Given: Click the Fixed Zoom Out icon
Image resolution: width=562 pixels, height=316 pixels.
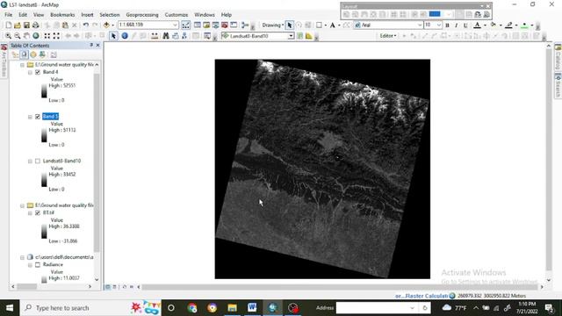Looking at the screenshot, I should pyautogui.click(x=56, y=36).
